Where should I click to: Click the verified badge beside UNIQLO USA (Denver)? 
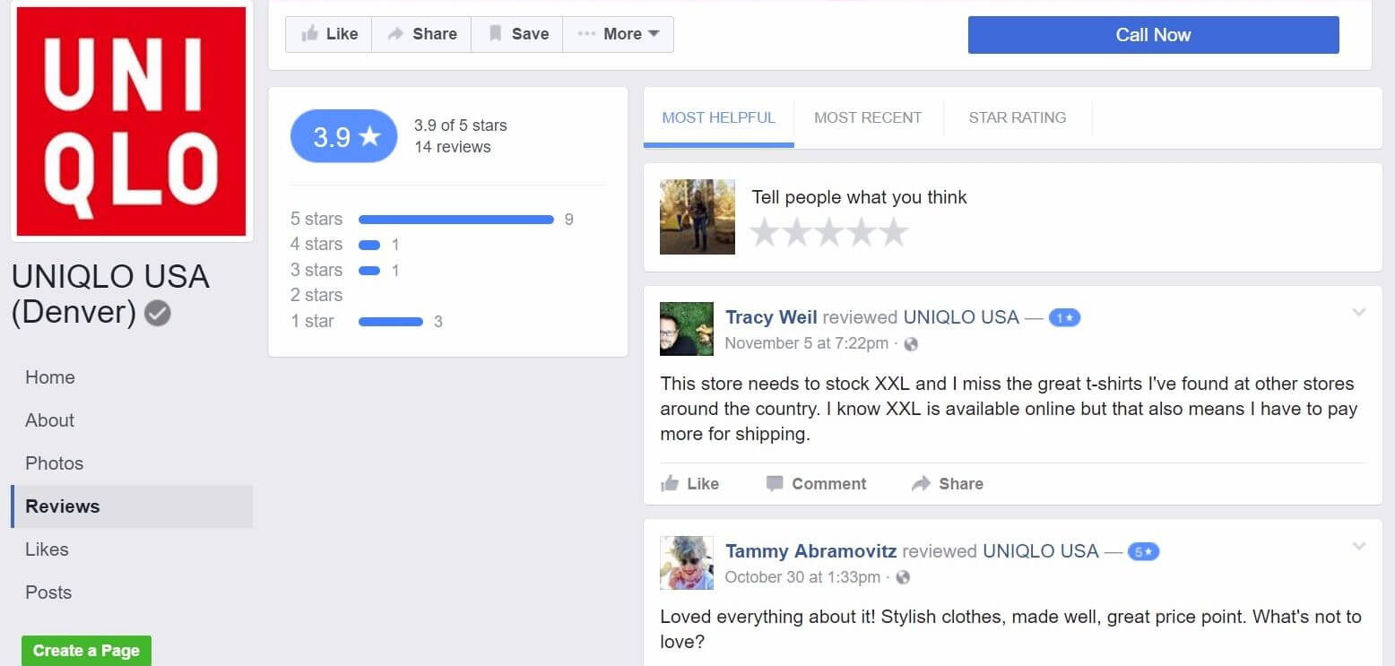tap(158, 313)
